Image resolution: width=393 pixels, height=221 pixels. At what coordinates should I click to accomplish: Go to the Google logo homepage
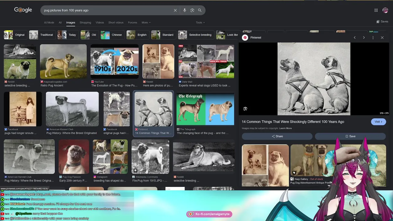(x=23, y=10)
